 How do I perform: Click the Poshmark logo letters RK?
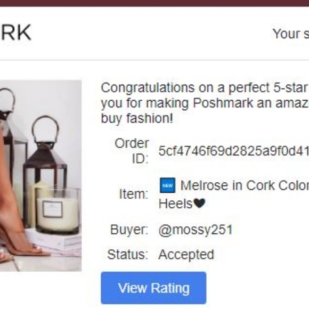[x=16, y=32]
